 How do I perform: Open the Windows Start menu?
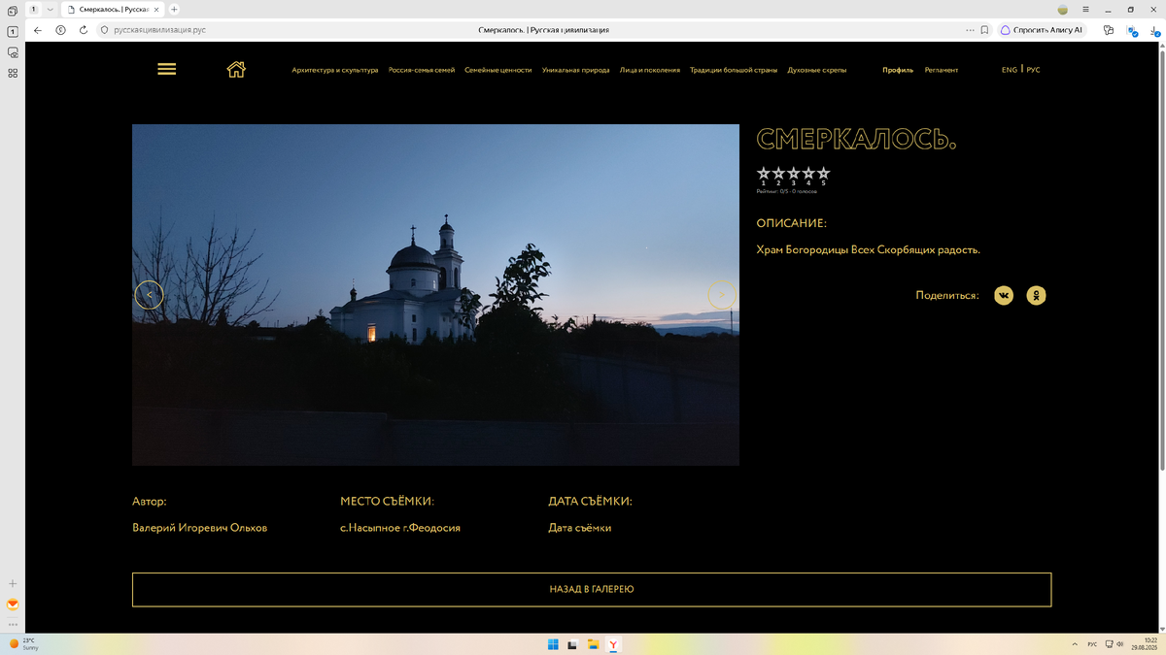553,644
